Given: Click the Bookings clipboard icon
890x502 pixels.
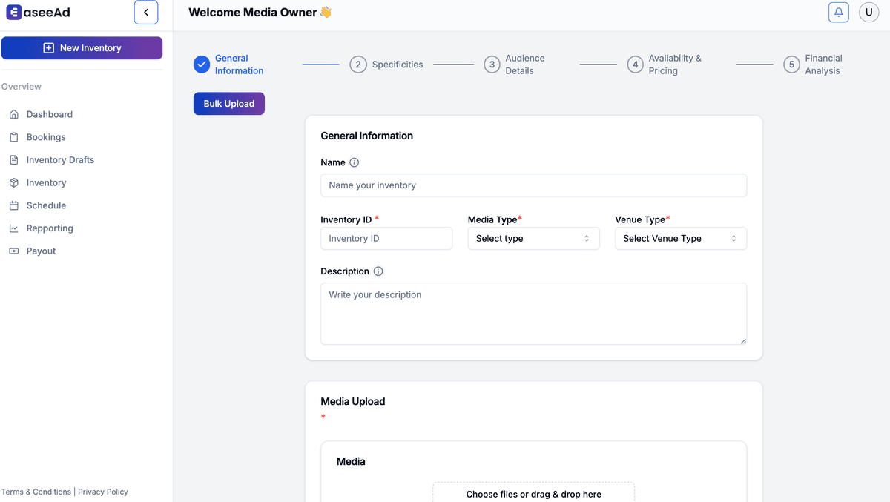Looking at the screenshot, I should [14, 137].
